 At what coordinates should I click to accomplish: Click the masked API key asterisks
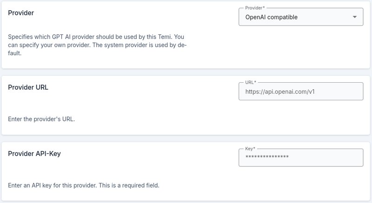(x=267, y=157)
